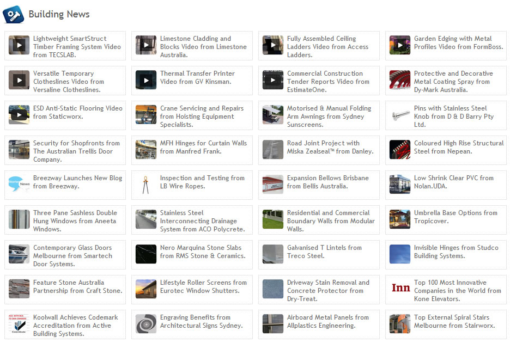This screenshot has width=510, height=343.
Task: Open Breezway Launches New Blog link
Action: (x=78, y=182)
